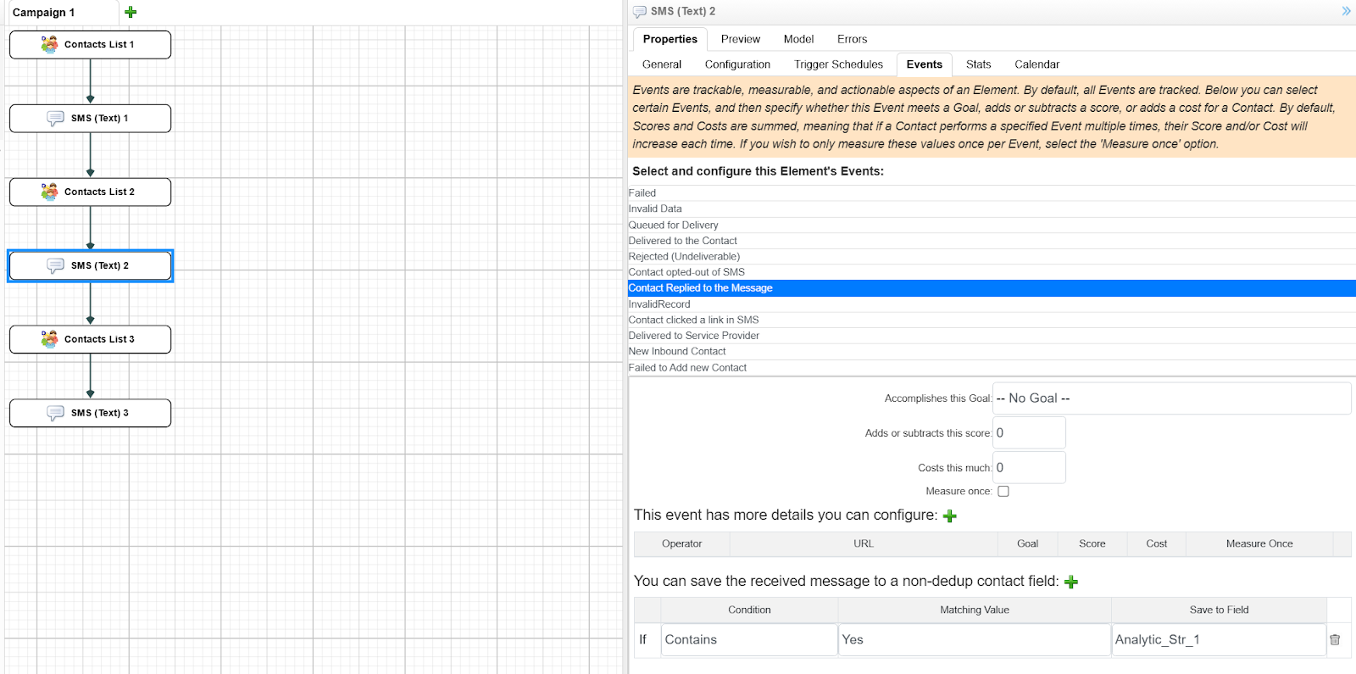The image size is (1356, 674).
Task: Open the Trigger Schedules sub-tab
Action: pos(838,64)
